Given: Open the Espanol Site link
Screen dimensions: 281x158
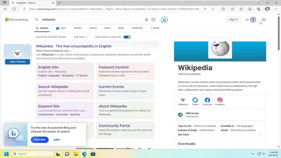Looking at the screenshot, I should pos(49,106).
